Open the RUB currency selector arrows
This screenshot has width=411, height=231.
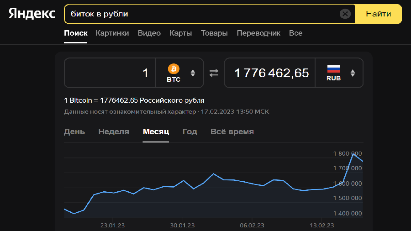pyautogui.click(x=353, y=73)
